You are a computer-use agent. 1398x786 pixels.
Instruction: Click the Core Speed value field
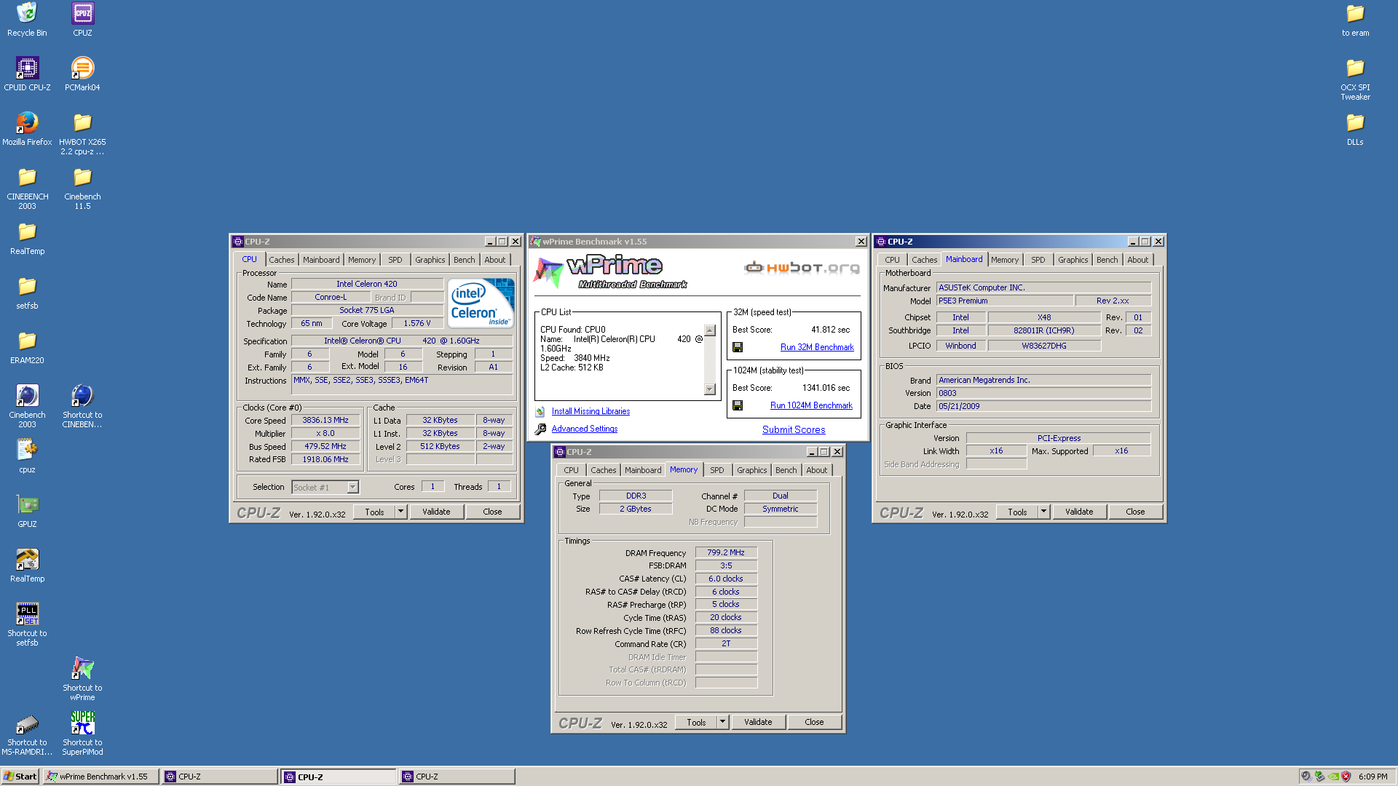[x=325, y=420]
